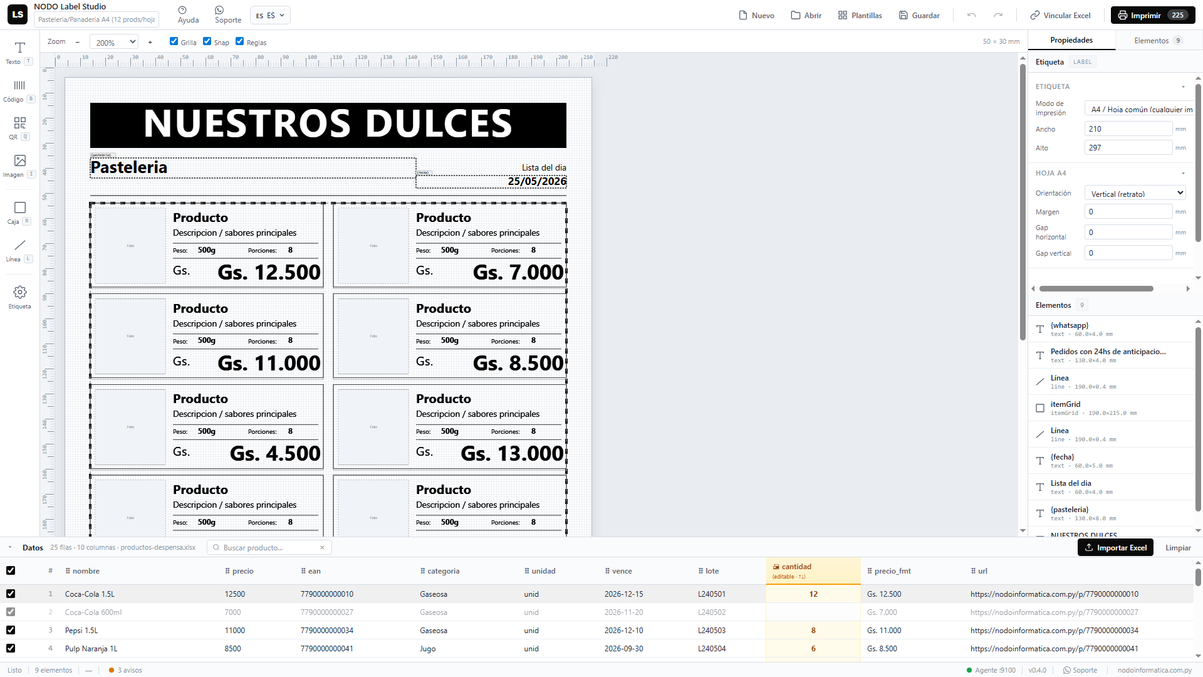1203x677 pixels.
Task: Decrease zoom with minus button
Action: tap(78, 42)
